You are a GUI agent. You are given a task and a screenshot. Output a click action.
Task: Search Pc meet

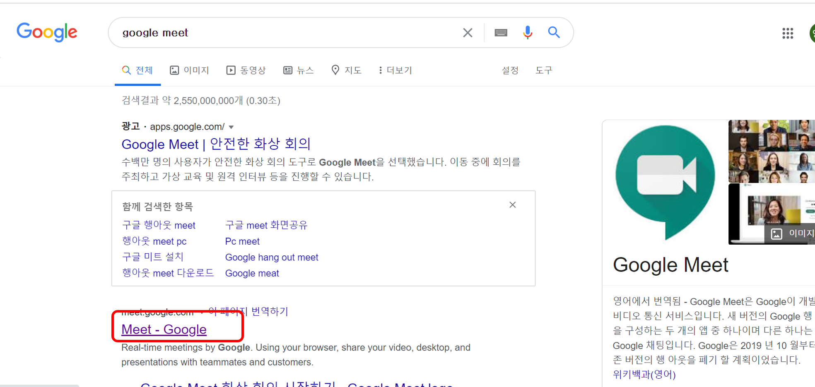(x=242, y=241)
